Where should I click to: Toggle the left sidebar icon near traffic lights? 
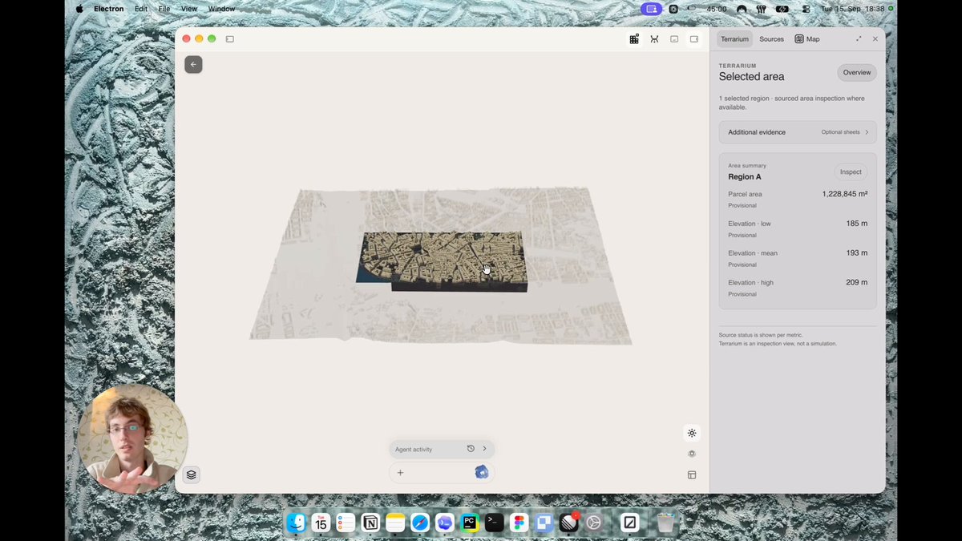230,39
